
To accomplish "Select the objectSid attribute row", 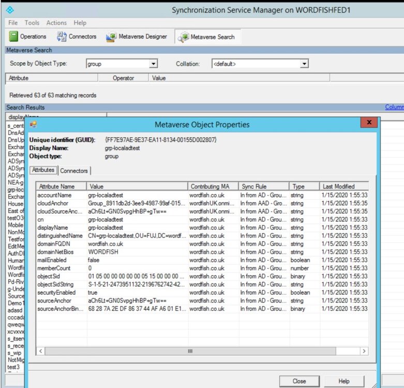I will 202,276.
